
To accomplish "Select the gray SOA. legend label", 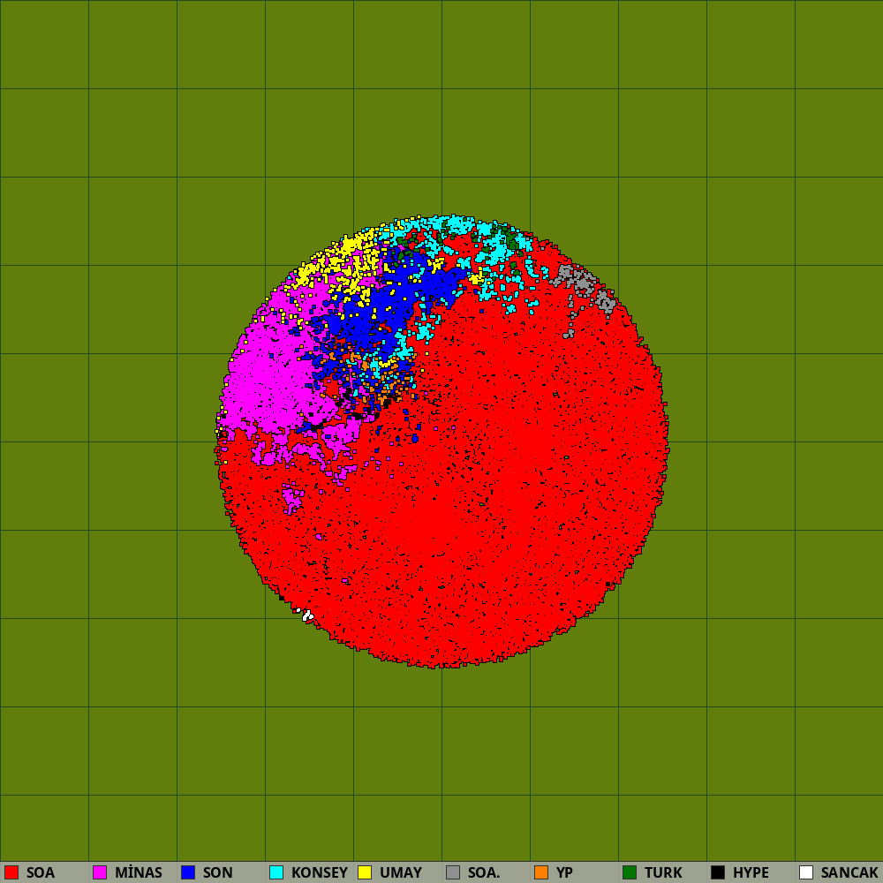I will click(x=484, y=873).
